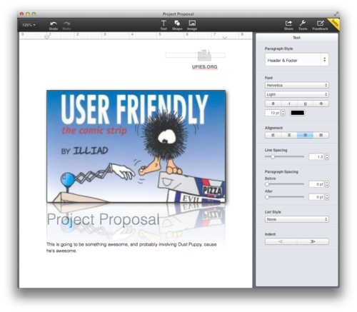The width and height of the screenshot is (357, 312).
Task: Align text to the left
Action: tap(273, 135)
